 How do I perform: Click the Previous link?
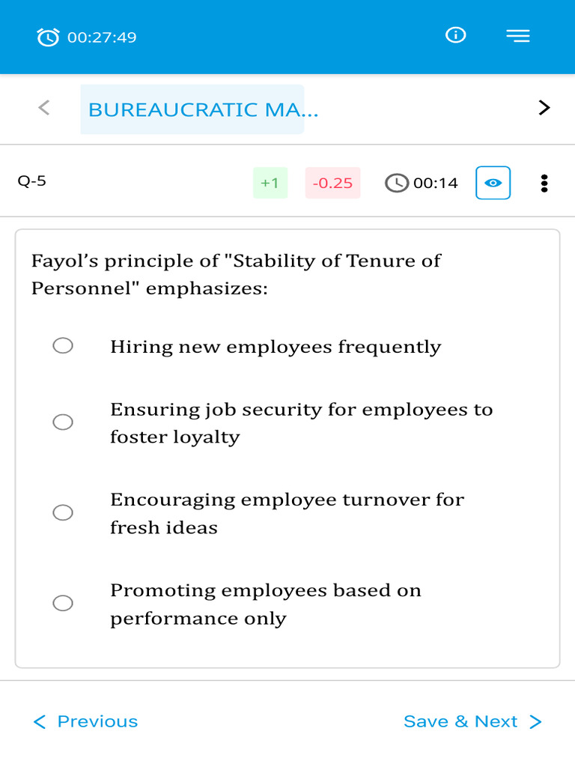85,721
